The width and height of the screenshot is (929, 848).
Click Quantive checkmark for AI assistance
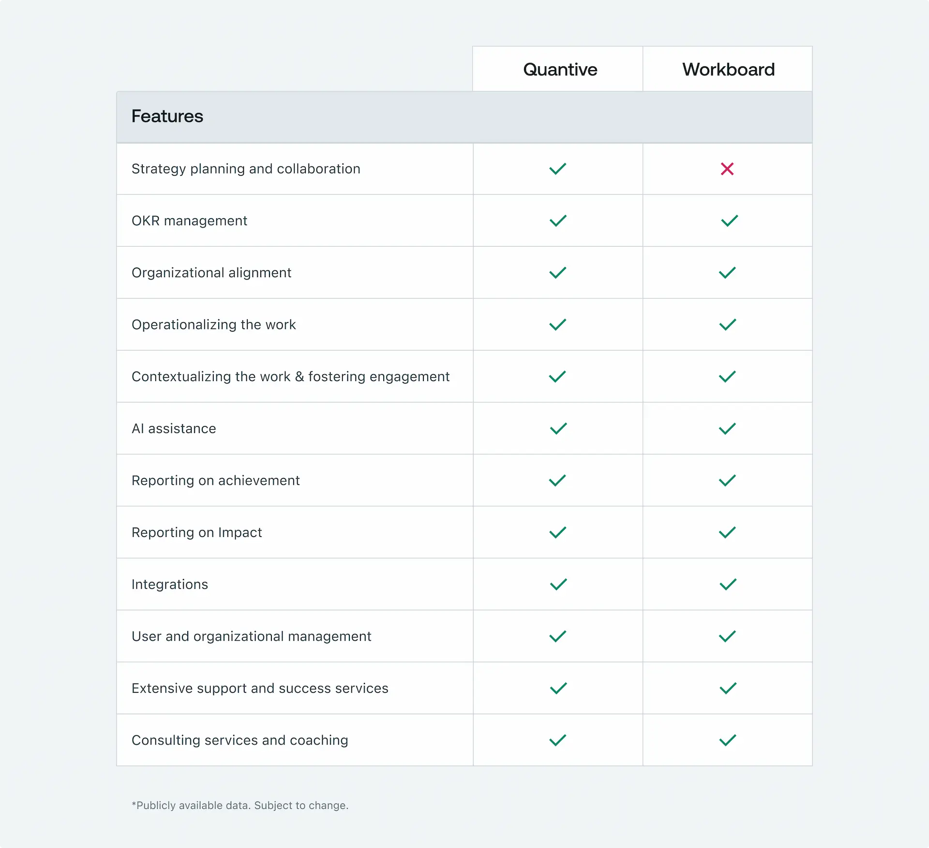(558, 429)
